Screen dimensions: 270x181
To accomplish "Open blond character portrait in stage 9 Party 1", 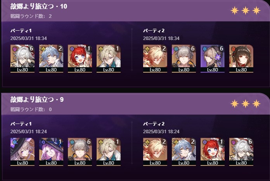I will [x=109, y=152].
